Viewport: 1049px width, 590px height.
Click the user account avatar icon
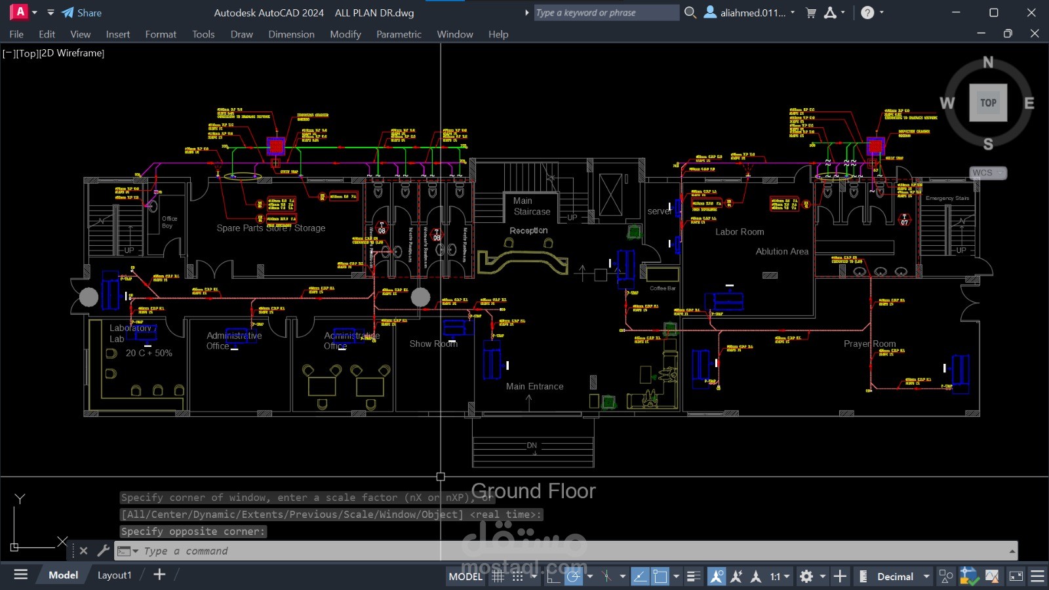click(x=710, y=12)
